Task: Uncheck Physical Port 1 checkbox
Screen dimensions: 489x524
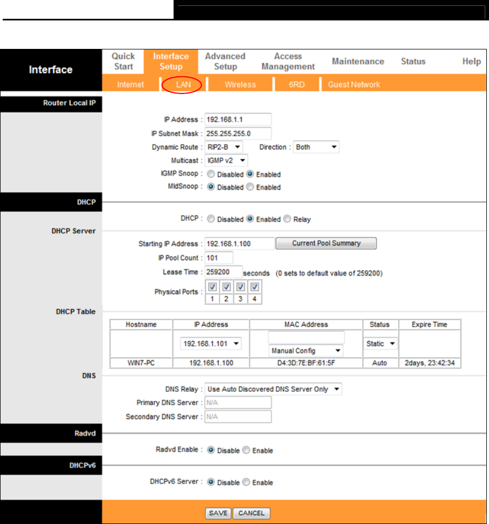Action: 212,287
